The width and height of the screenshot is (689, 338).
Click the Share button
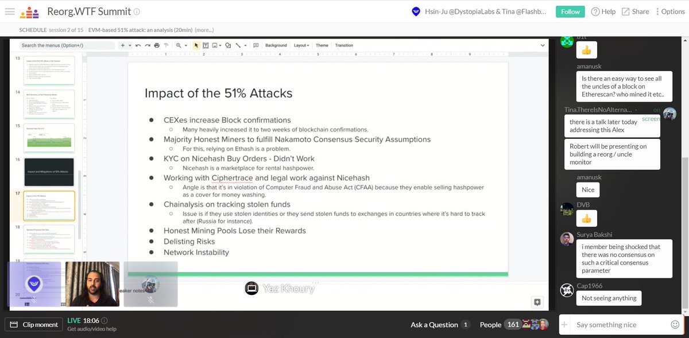635,11
